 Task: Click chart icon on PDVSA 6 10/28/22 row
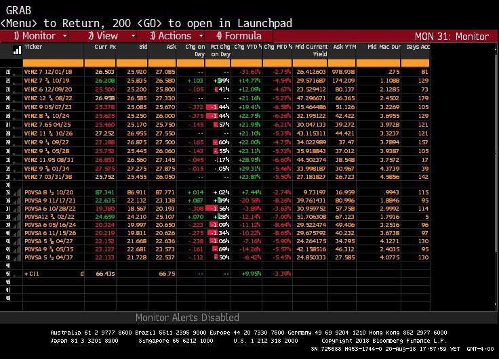(x=17, y=209)
